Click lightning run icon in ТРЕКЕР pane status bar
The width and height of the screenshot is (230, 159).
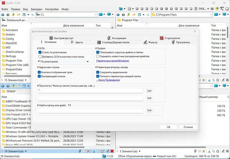tap(80, 151)
